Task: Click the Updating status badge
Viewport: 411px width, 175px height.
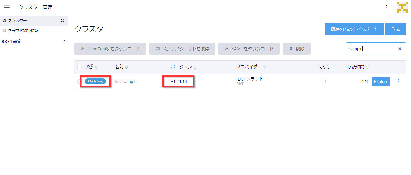Action: click(x=95, y=81)
